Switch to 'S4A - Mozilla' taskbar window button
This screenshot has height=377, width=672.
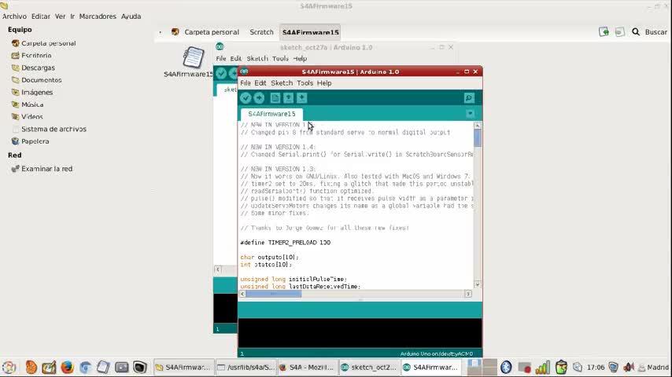pyautogui.click(x=306, y=367)
